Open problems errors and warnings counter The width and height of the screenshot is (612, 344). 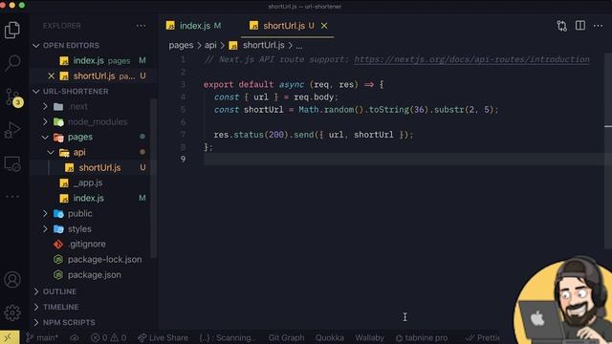click(x=108, y=337)
